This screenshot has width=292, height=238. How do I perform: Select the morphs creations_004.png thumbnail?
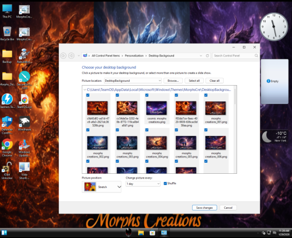click(157, 143)
